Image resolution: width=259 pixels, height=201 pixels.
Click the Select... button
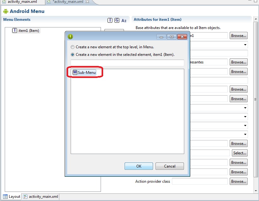click(240, 153)
